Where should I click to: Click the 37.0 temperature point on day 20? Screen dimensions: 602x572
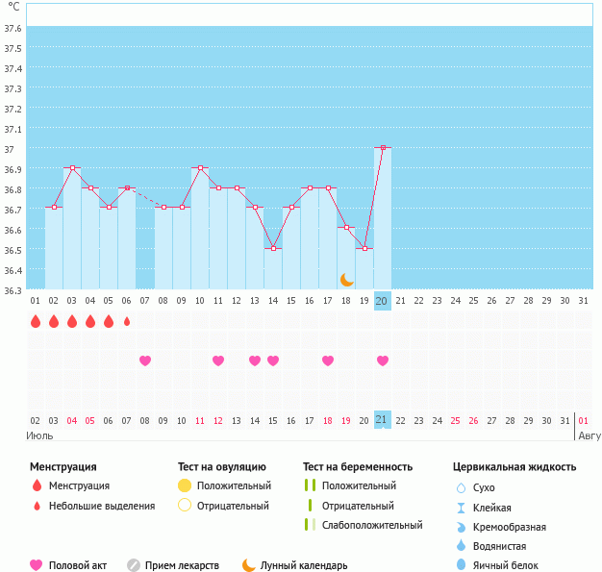click(383, 147)
